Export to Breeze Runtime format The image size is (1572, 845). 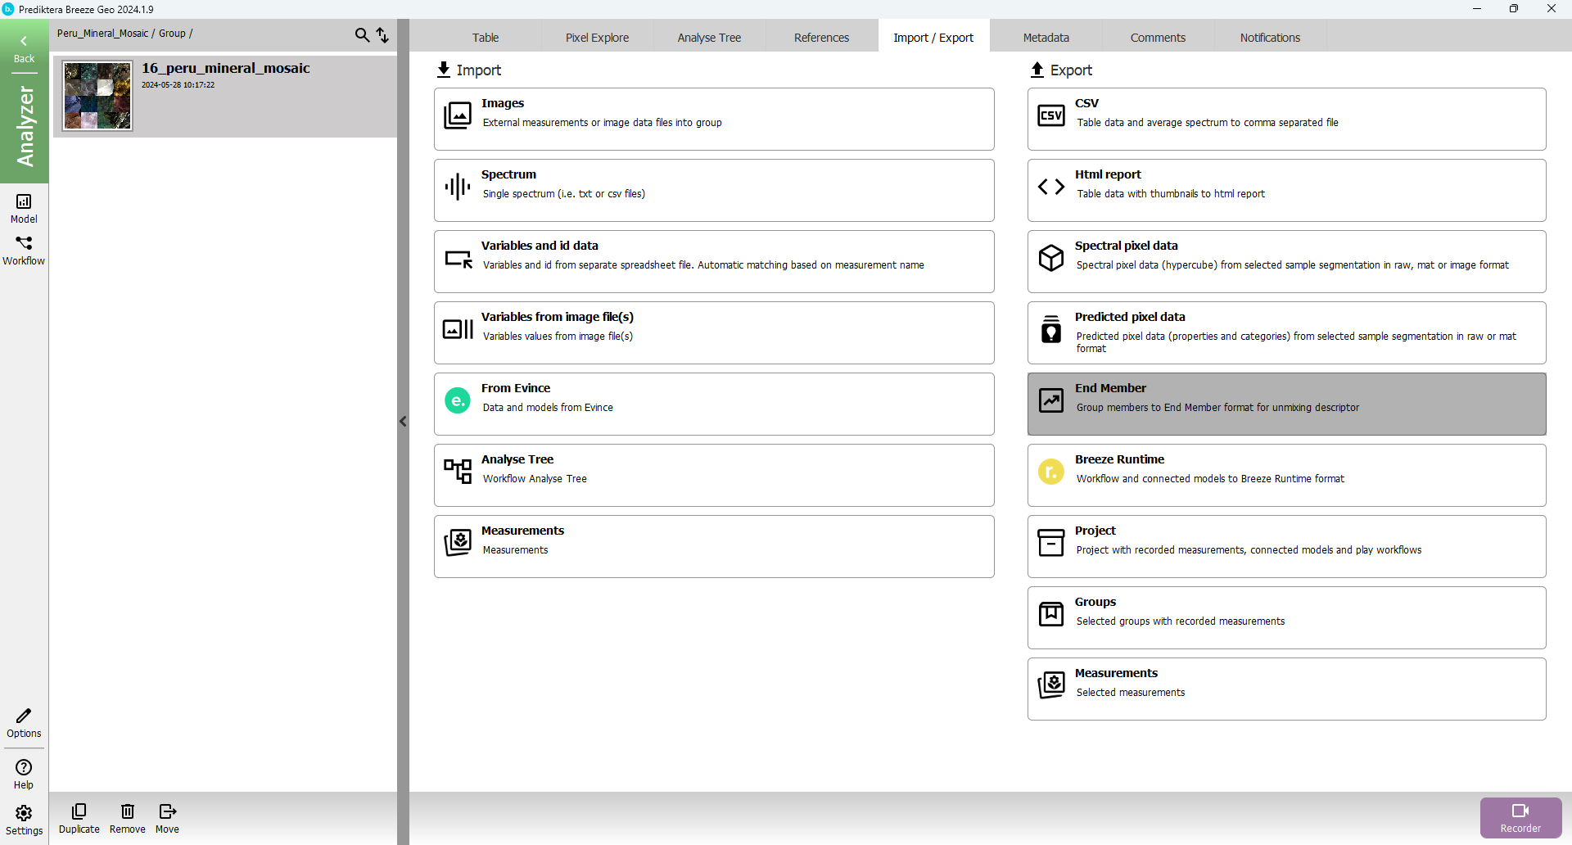[x=1285, y=475]
